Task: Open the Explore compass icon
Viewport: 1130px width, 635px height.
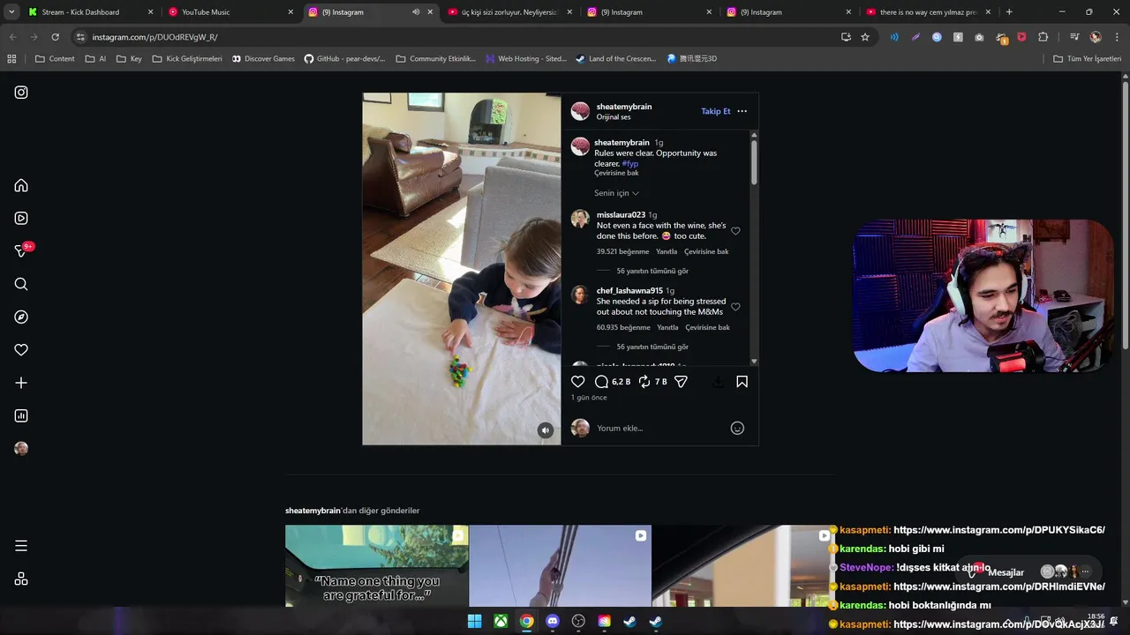Action: (21, 317)
